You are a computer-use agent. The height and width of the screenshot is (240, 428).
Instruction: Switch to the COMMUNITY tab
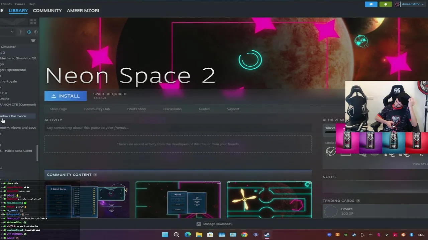coord(47,11)
